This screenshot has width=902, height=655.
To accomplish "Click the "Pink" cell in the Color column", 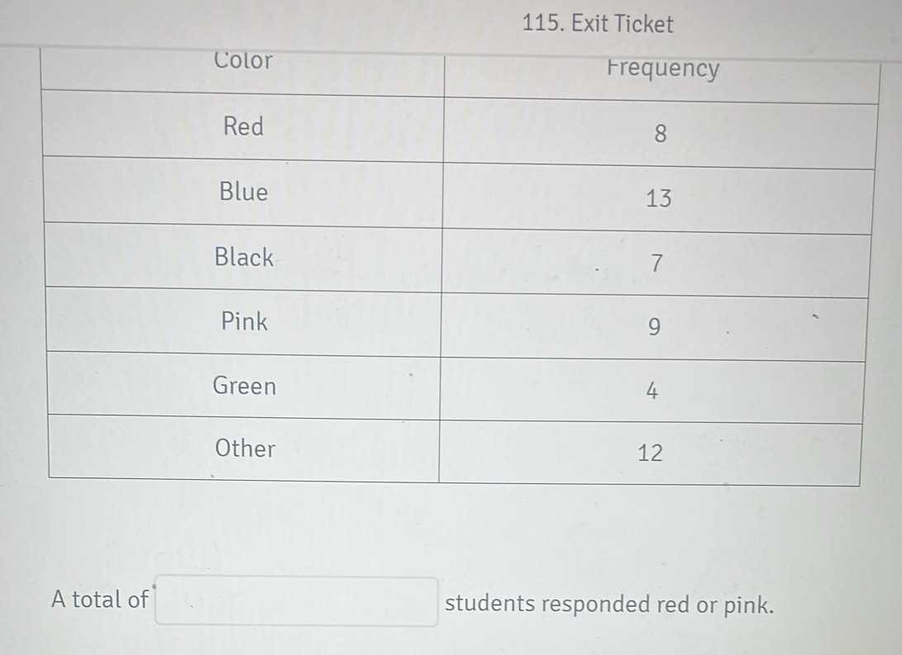I will tap(245, 321).
